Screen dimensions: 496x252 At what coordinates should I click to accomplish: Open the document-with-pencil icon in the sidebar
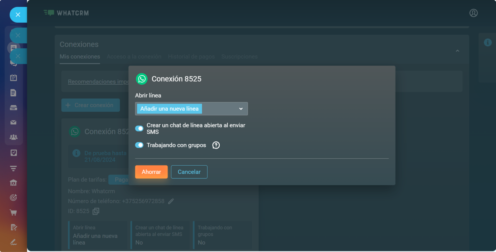[14, 227]
